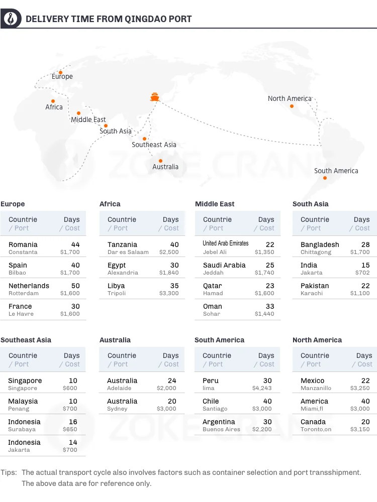
Task: Select the Romania Constanta row
Action: pos(44,247)
